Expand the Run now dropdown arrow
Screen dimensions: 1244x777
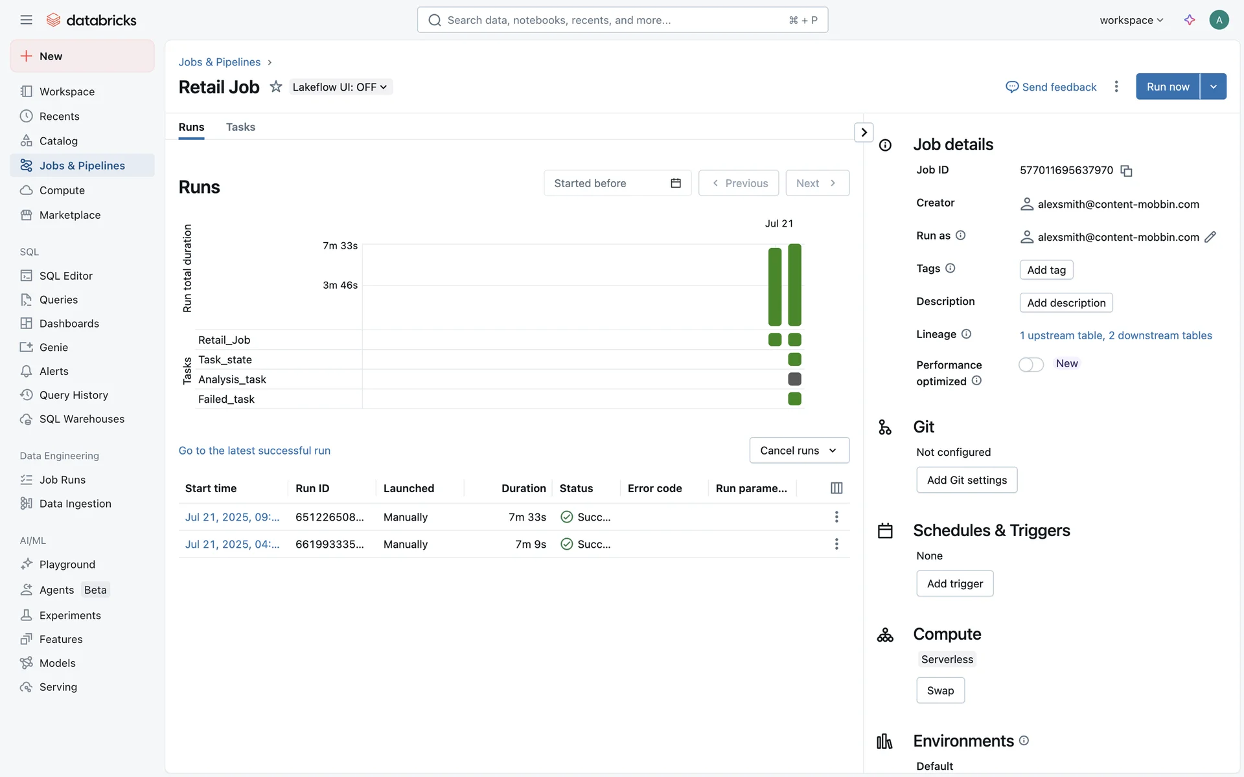pos(1213,87)
